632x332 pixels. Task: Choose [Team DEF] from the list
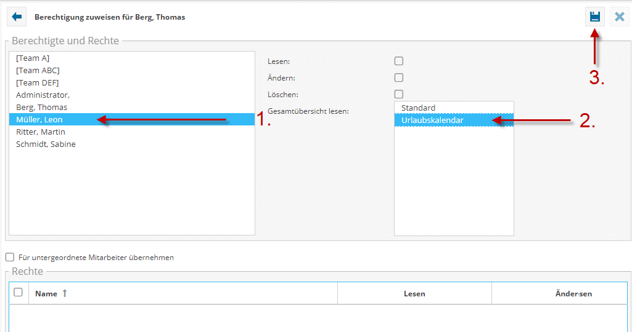pyautogui.click(x=38, y=83)
